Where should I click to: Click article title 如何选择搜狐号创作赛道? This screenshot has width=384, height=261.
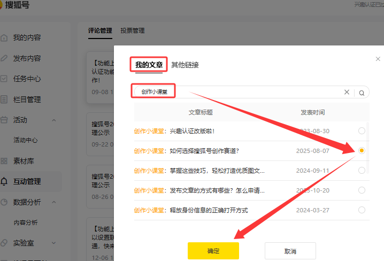(x=186, y=151)
